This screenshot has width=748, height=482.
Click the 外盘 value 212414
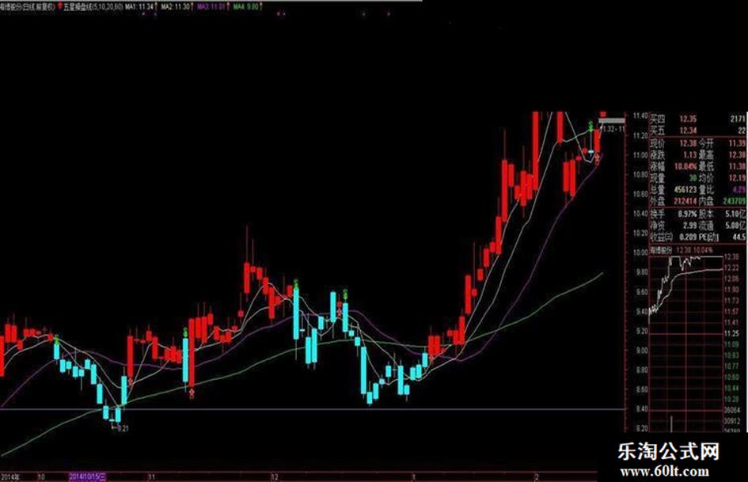tap(685, 201)
